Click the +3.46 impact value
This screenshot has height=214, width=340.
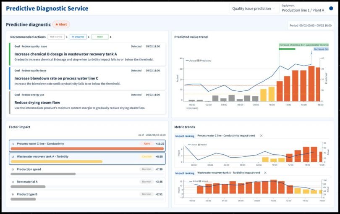tap(159, 182)
